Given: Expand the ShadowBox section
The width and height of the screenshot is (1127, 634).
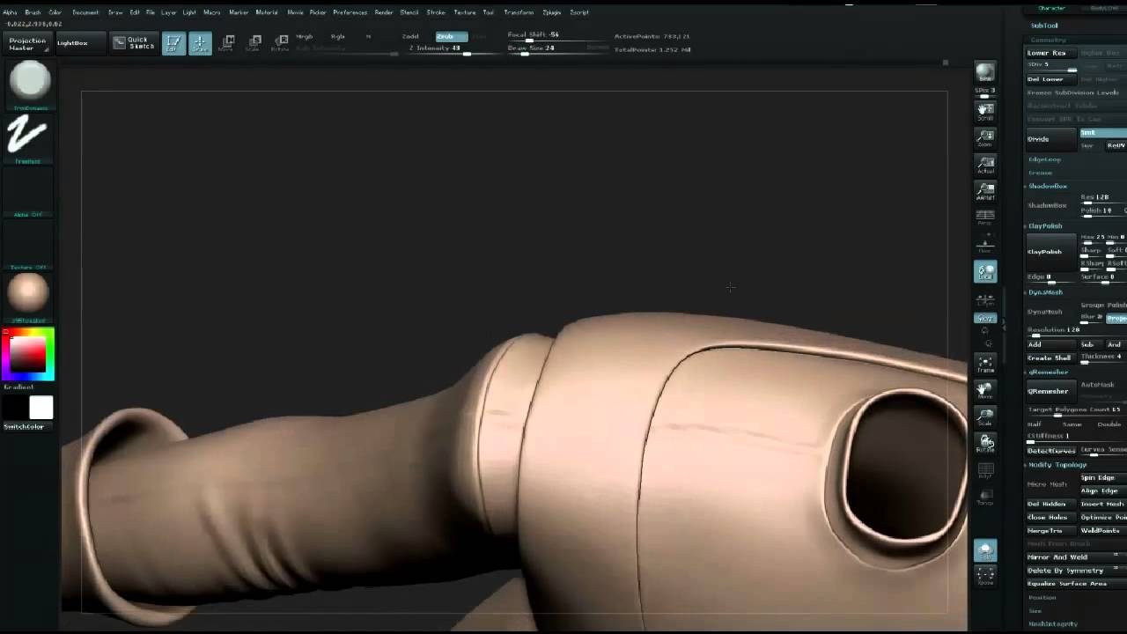Looking at the screenshot, I should [1048, 186].
